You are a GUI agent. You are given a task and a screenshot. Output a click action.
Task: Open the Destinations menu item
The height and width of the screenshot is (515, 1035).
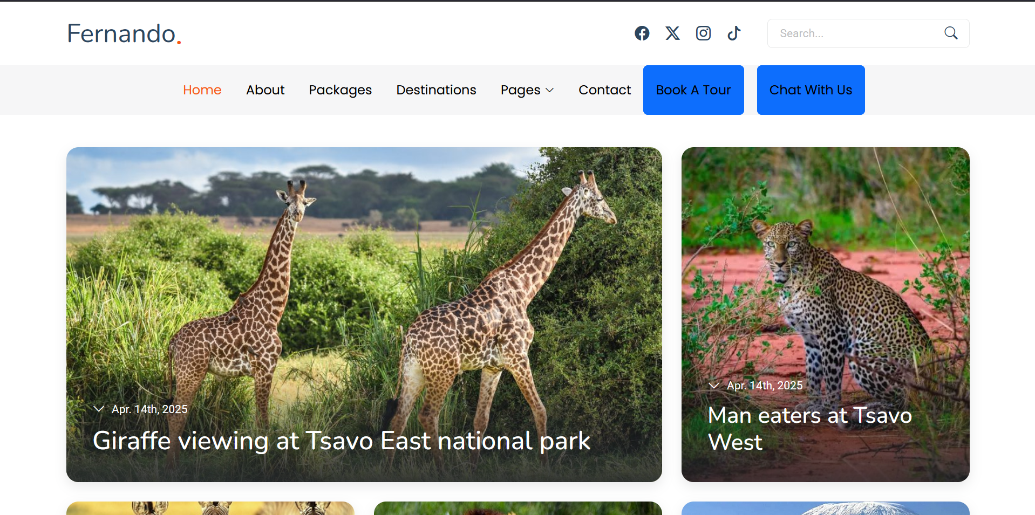click(x=436, y=90)
